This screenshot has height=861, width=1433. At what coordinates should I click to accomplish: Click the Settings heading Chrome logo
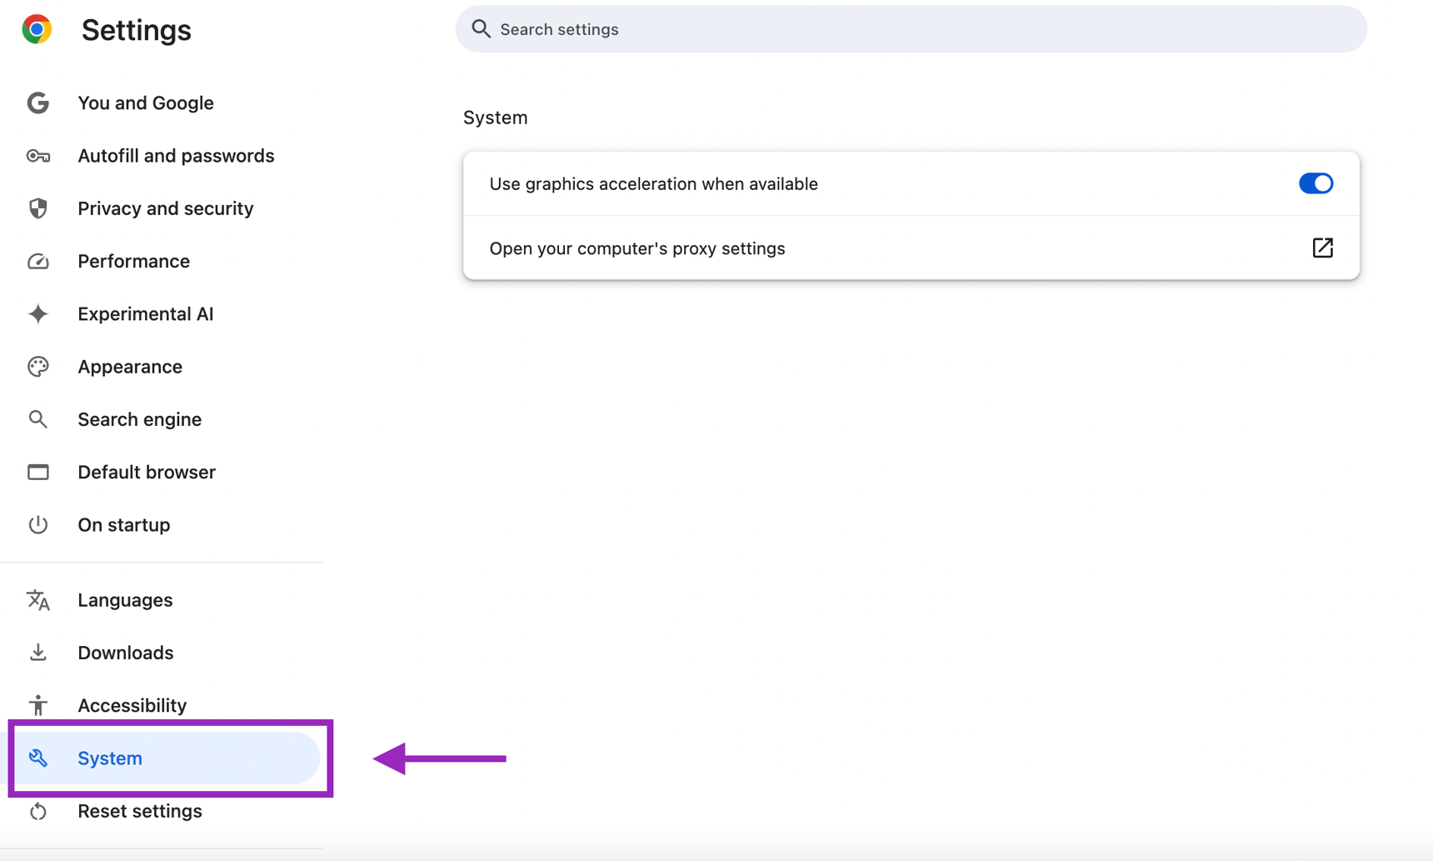[x=37, y=29]
